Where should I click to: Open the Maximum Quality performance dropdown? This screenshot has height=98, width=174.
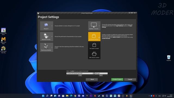click(x=46, y=36)
